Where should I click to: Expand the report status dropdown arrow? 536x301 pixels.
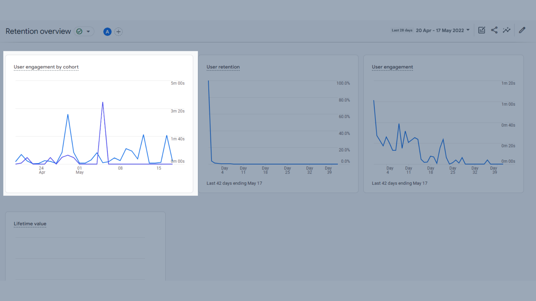[x=88, y=31]
